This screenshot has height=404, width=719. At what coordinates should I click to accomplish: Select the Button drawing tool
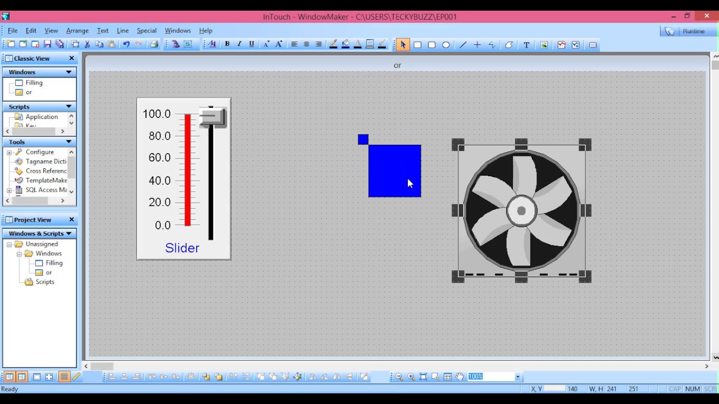point(593,45)
